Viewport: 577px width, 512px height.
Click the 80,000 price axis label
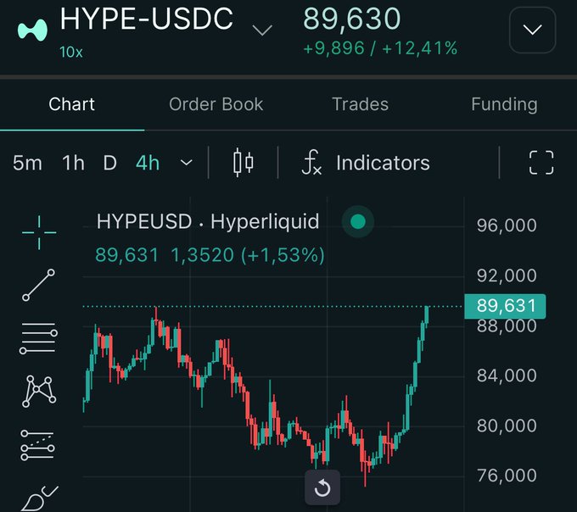pyautogui.click(x=507, y=426)
